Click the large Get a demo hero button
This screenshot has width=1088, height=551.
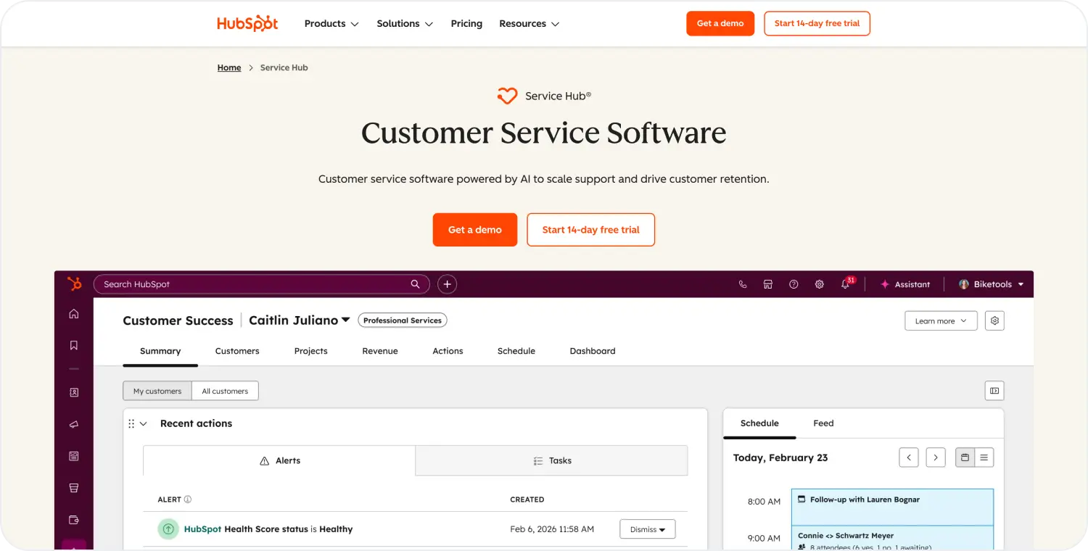pos(475,230)
